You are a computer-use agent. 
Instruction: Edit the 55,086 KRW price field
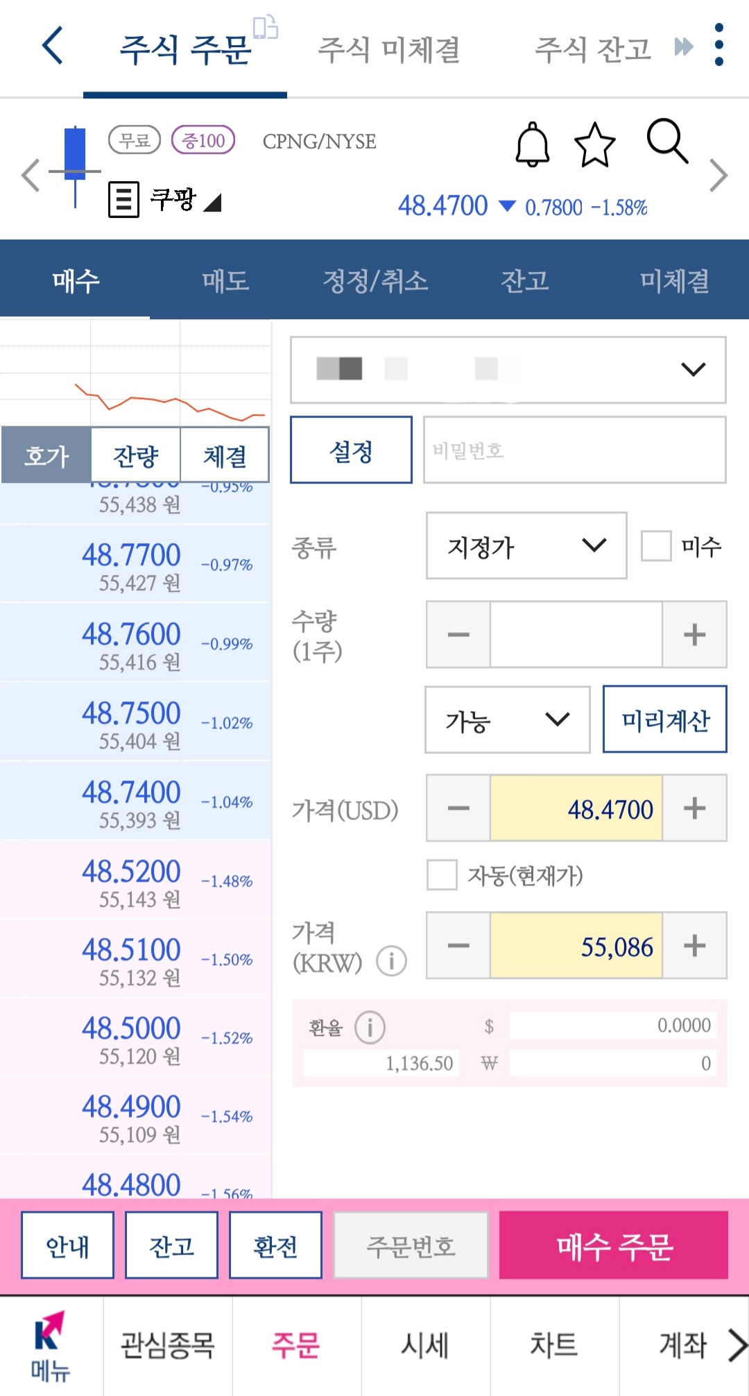576,945
